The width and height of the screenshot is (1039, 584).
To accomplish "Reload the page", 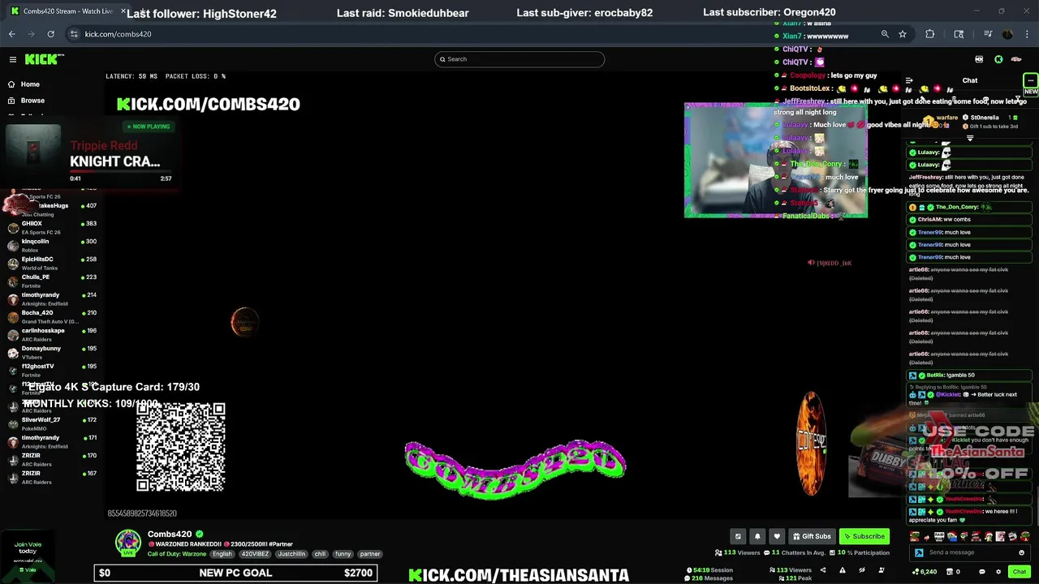I will point(50,34).
